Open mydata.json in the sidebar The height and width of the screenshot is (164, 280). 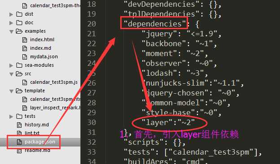[x=44, y=57]
